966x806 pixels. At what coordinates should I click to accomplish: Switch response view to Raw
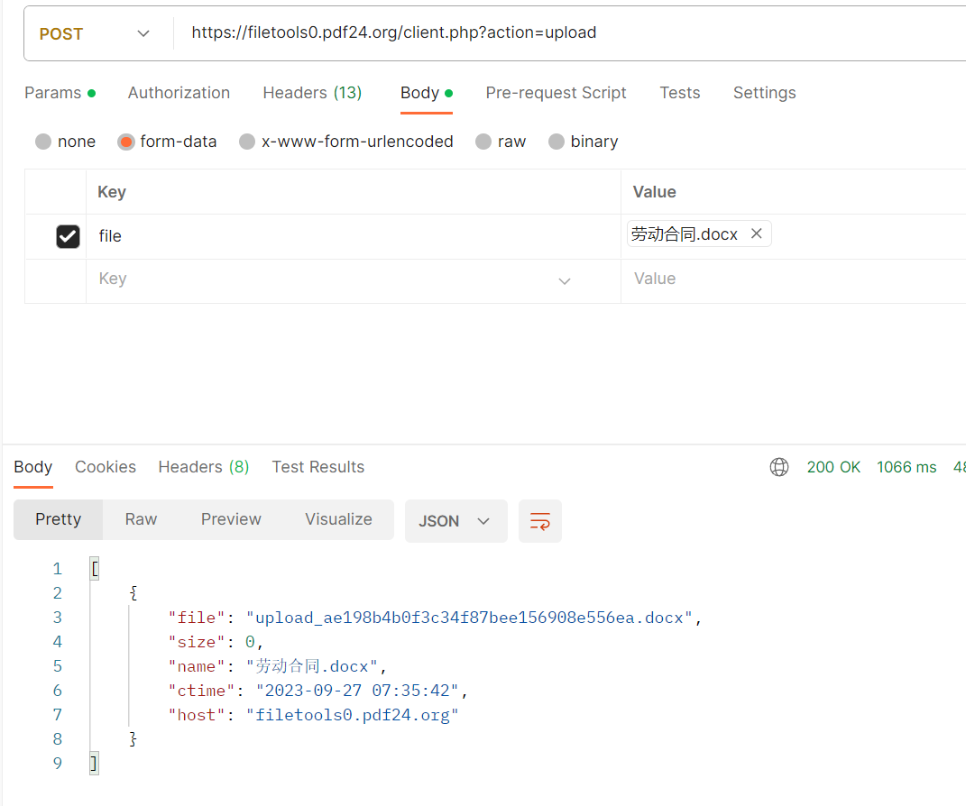[141, 519]
